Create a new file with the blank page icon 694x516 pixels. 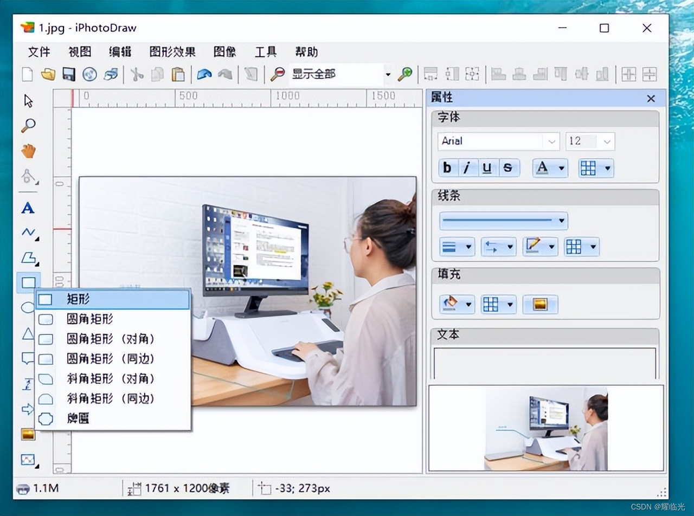pos(27,74)
